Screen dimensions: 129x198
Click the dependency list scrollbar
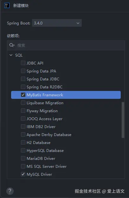tap(123, 120)
